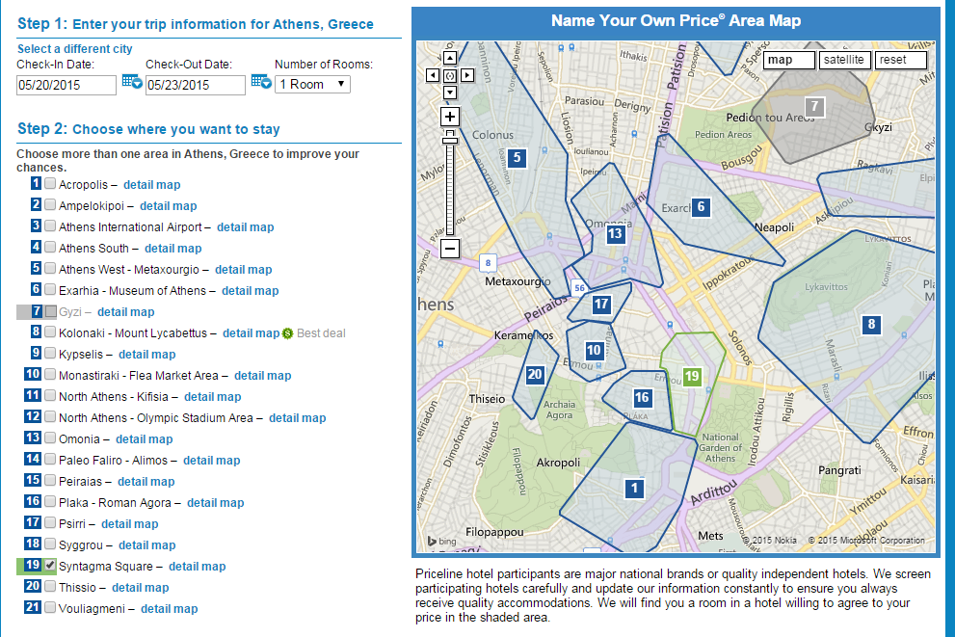The width and height of the screenshot is (955, 637).
Task: Uncheck the Syntagma Square checkbox
Action: click(50, 565)
